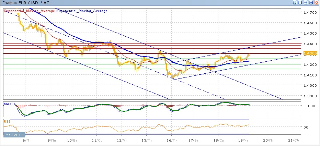The height and width of the screenshot is (146, 320).
Task: Maximize the EUR/USD chart window
Action: click(x=311, y=3)
